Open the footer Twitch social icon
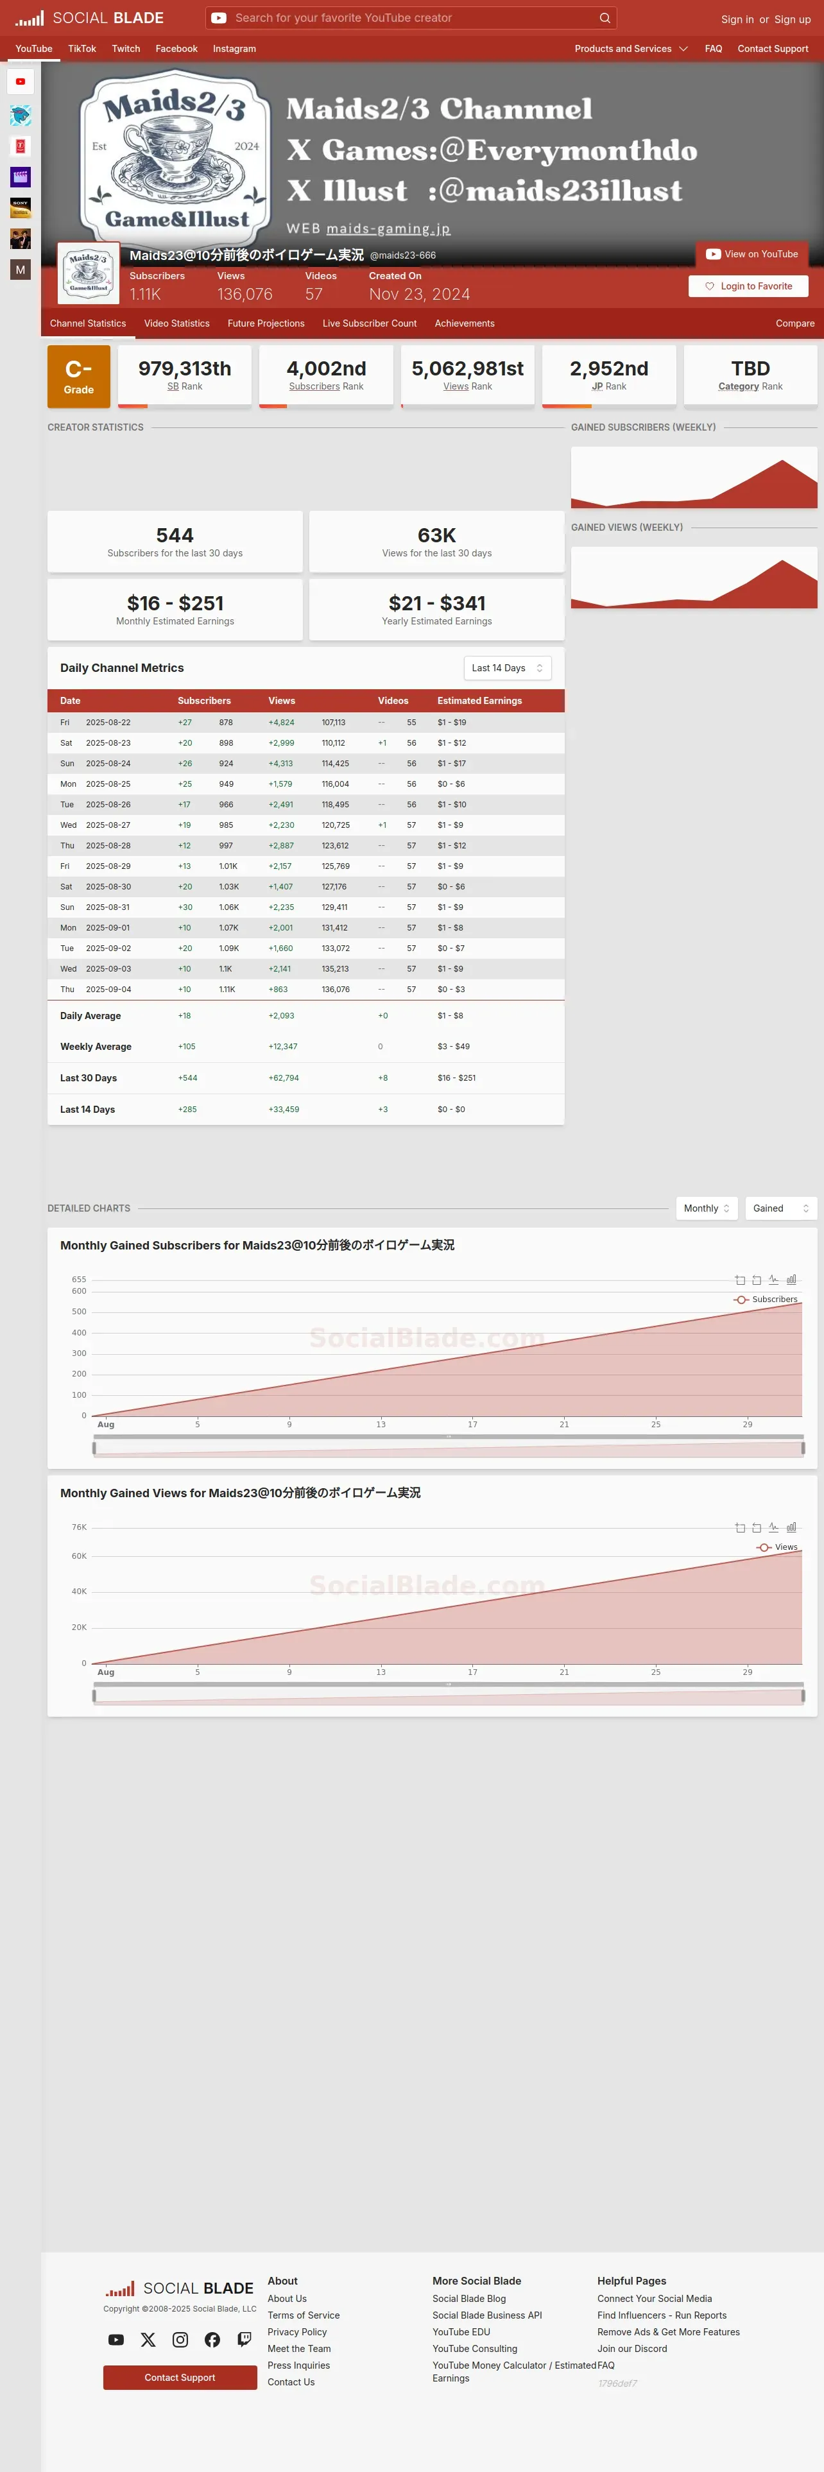Screen dimensions: 824x2472 [245, 2340]
